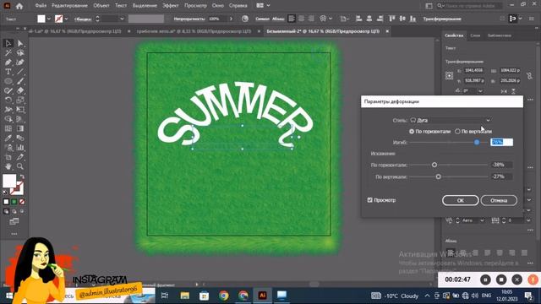Click the Cancel button in warp dialog

click(x=499, y=200)
